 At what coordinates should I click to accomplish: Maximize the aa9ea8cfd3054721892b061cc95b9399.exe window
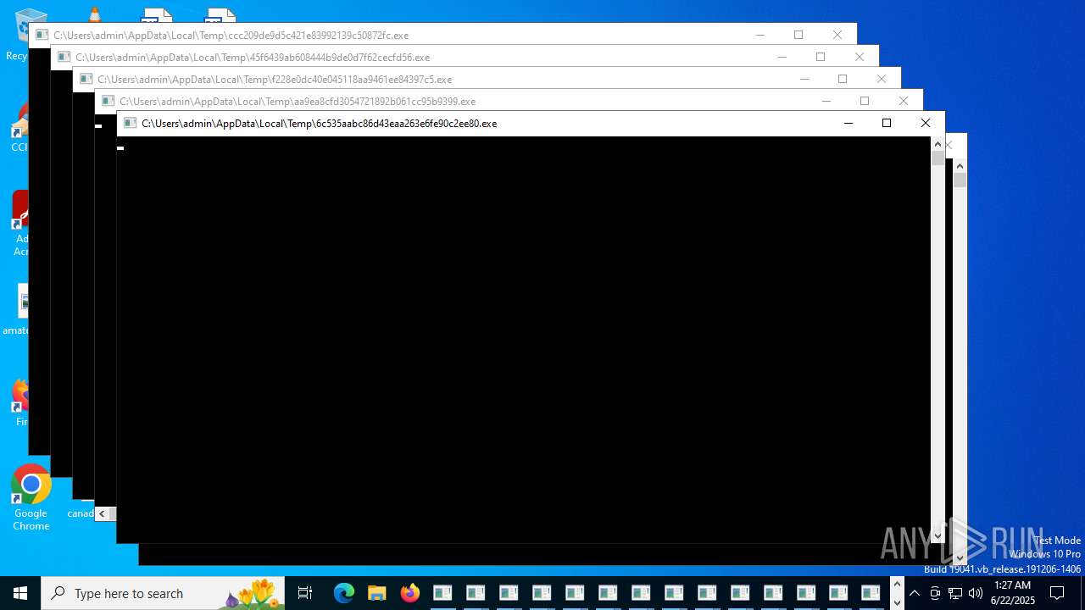865,101
